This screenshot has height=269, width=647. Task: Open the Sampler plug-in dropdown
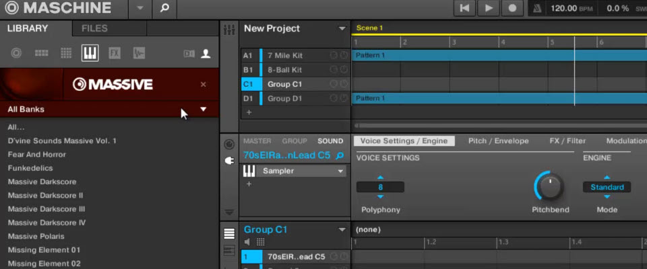coord(341,171)
